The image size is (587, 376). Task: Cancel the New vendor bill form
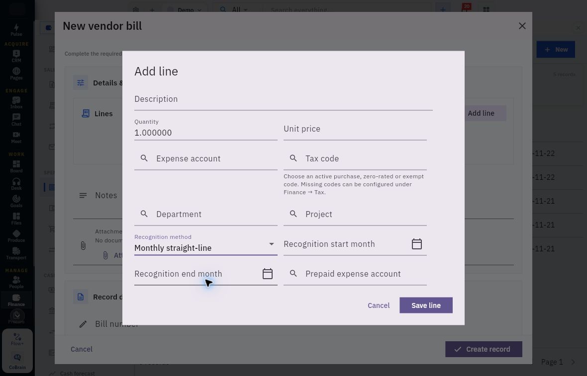82,349
